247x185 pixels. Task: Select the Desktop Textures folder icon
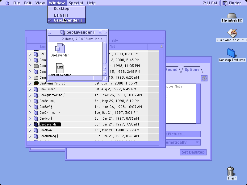(231, 53)
